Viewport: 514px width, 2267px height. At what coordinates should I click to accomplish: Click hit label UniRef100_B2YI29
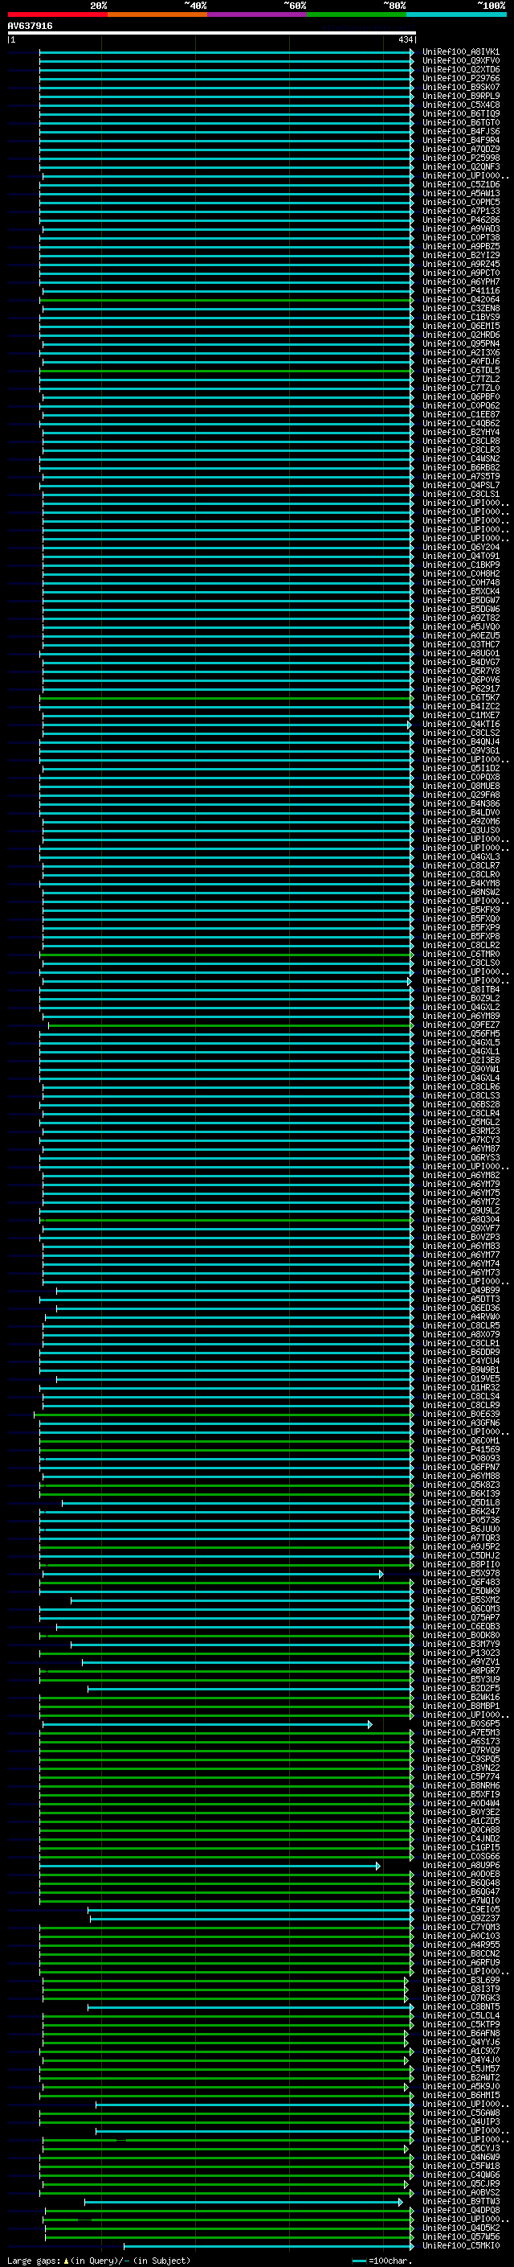(460, 255)
